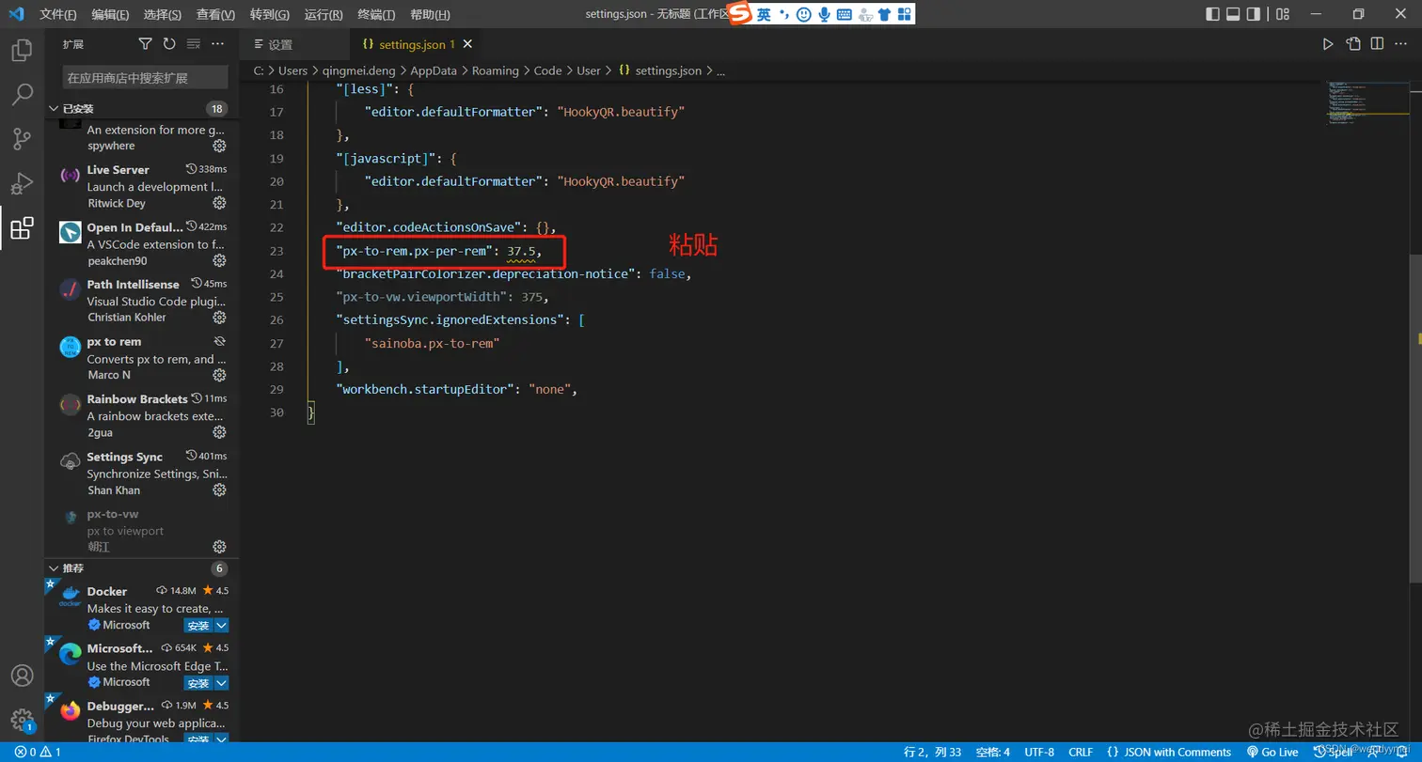Screen dimensions: 1422x762
Task: Select the Rainbow Brackets extension entry
Action: pyautogui.click(x=143, y=415)
